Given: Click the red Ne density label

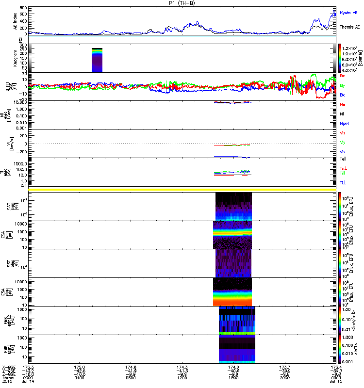Looking at the screenshot, I should pyautogui.click(x=343, y=105).
